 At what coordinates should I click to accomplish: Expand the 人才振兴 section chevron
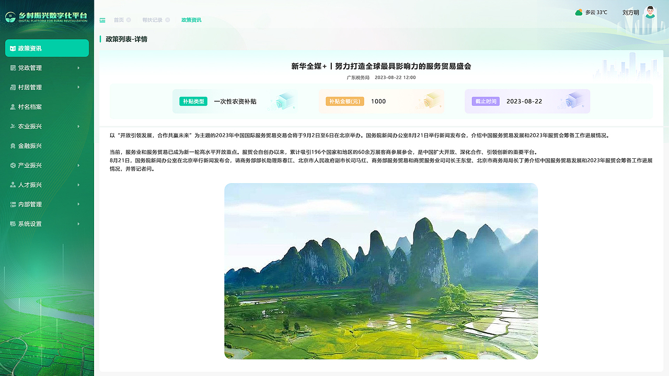[x=78, y=184]
